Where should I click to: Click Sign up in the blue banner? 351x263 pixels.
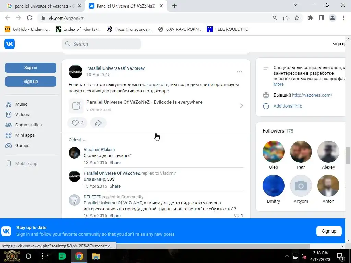329,231
